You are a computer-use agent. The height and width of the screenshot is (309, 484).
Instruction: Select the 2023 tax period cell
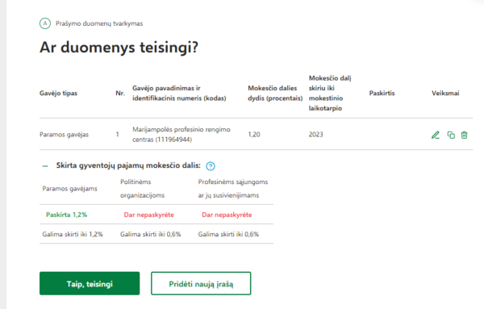pyautogui.click(x=315, y=135)
